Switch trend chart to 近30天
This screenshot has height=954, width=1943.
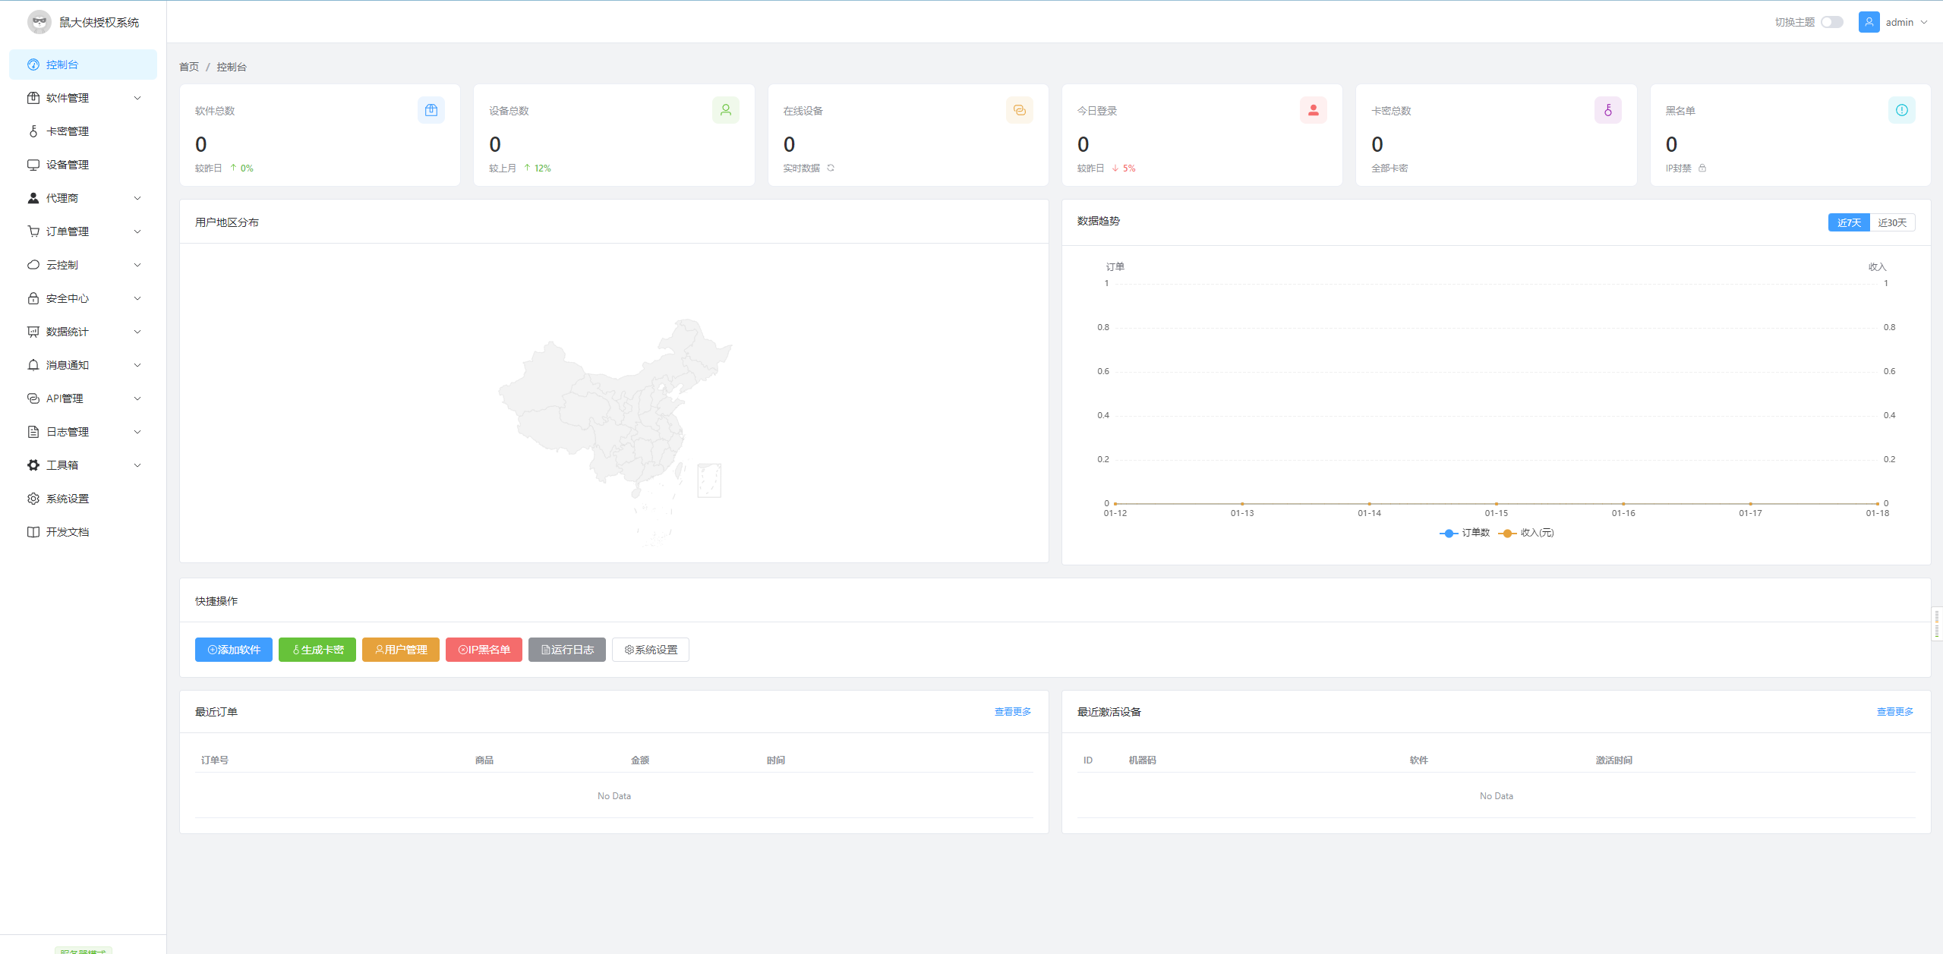(x=1891, y=222)
